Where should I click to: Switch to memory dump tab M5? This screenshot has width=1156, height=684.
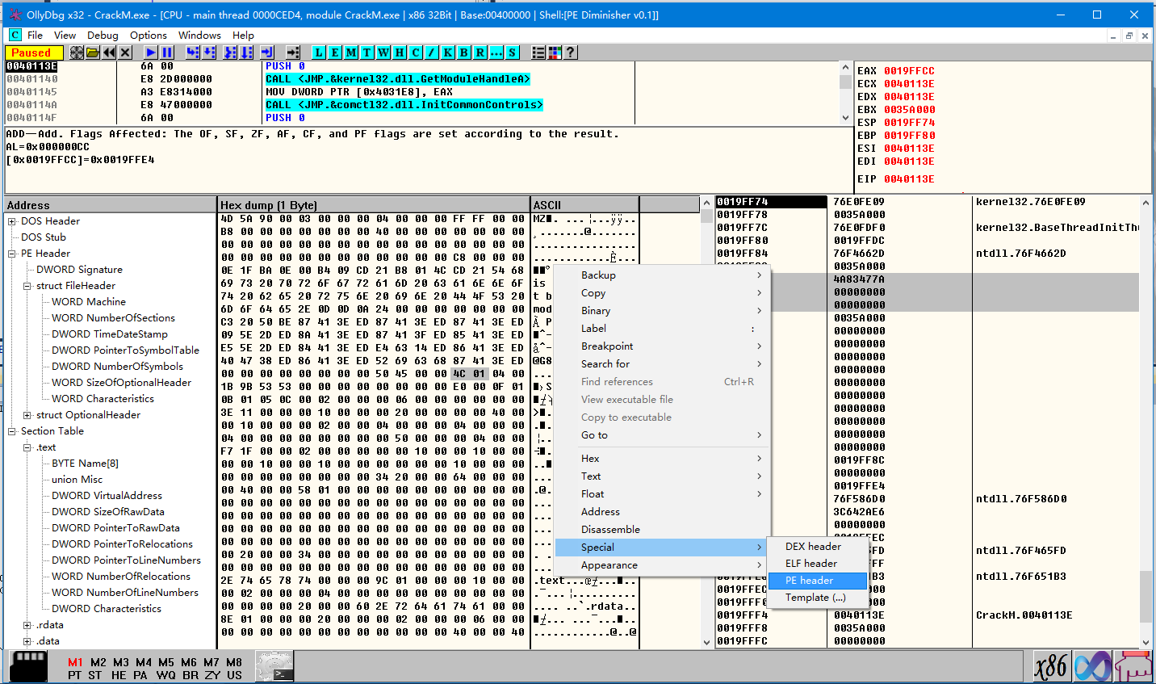(x=166, y=662)
